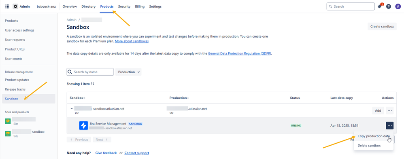Open the help question mark icon

[389, 6]
